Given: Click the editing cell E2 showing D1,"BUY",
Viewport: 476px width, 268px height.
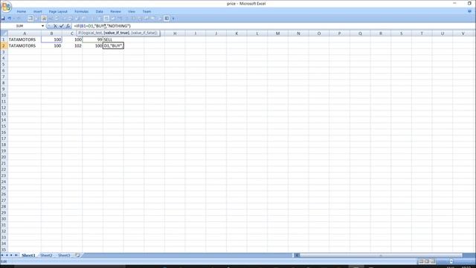Looking at the screenshot, I should tap(113, 45).
